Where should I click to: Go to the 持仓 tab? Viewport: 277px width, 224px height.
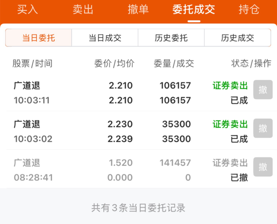click(249, 9)
